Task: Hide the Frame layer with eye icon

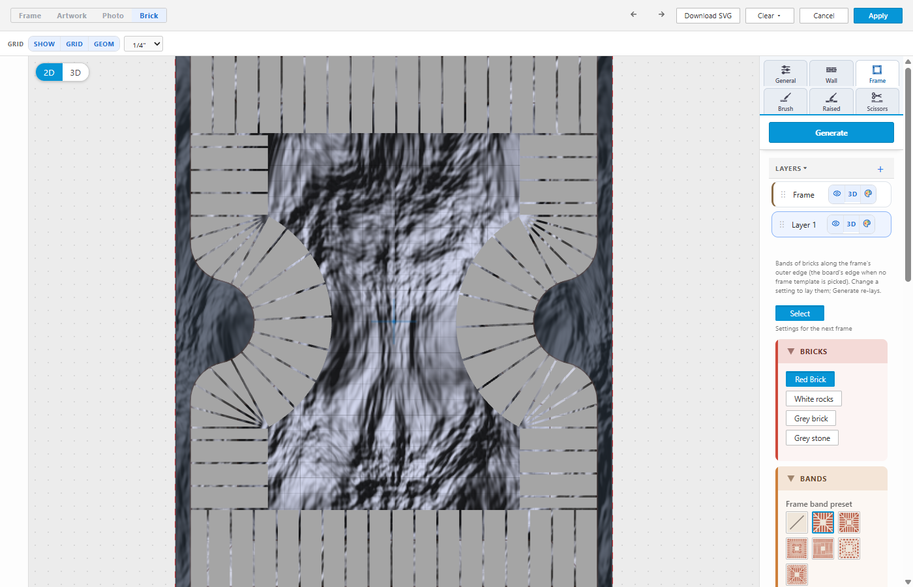Action: point(837,194)
